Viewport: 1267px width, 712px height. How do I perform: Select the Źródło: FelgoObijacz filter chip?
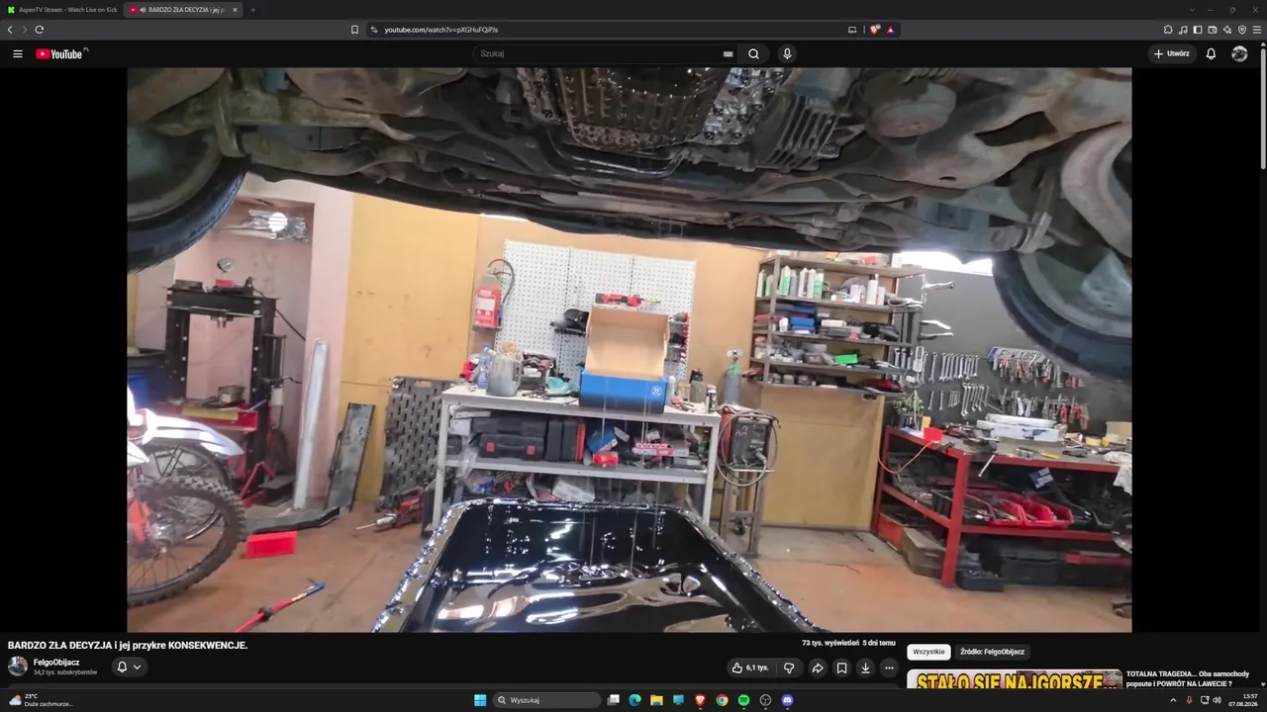tap(992, 652)
